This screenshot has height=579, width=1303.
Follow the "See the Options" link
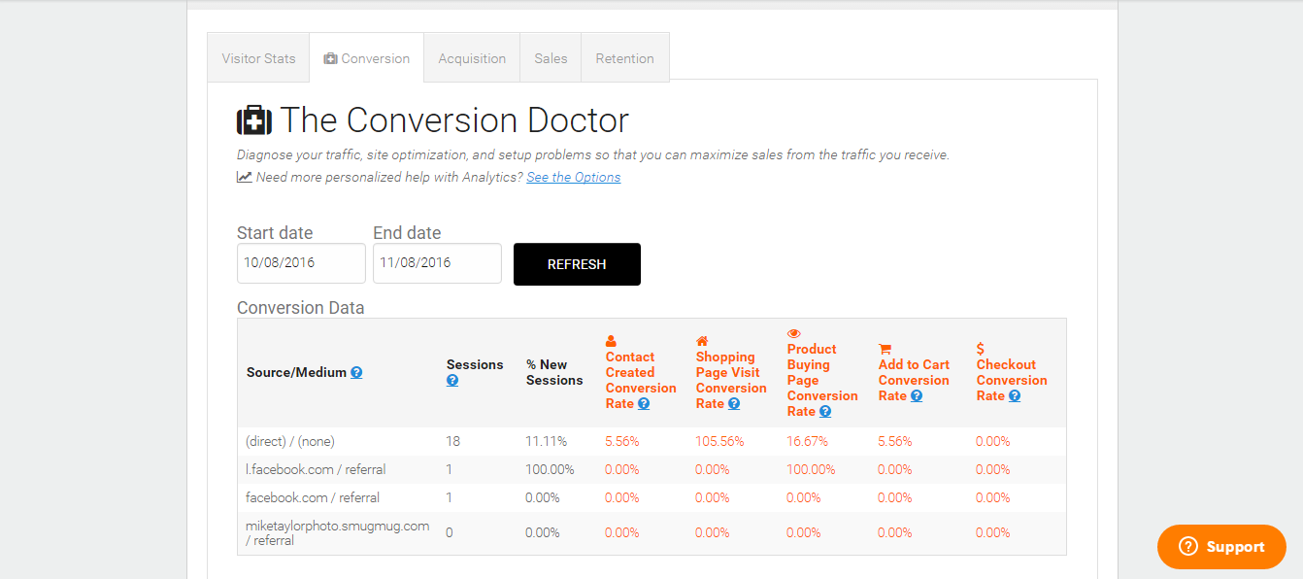574,178
